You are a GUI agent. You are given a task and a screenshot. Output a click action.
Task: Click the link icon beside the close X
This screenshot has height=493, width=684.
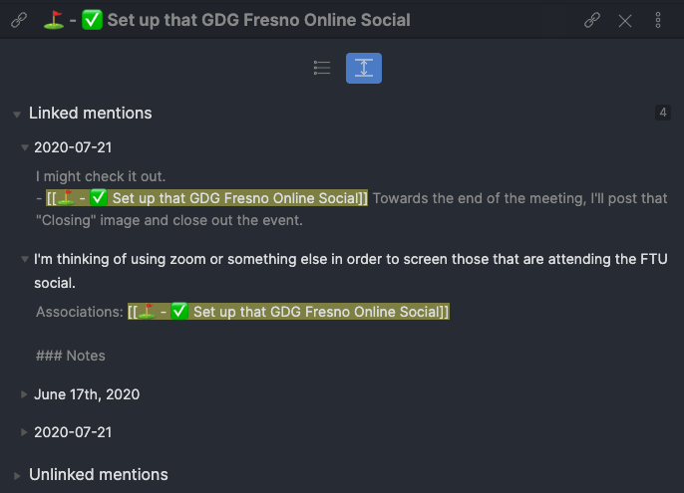click(x=592, y=20)
